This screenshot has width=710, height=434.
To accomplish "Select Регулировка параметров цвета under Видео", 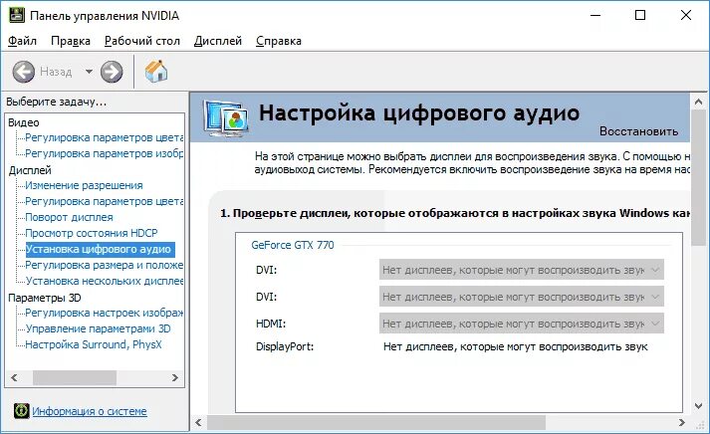I will 105,137.
